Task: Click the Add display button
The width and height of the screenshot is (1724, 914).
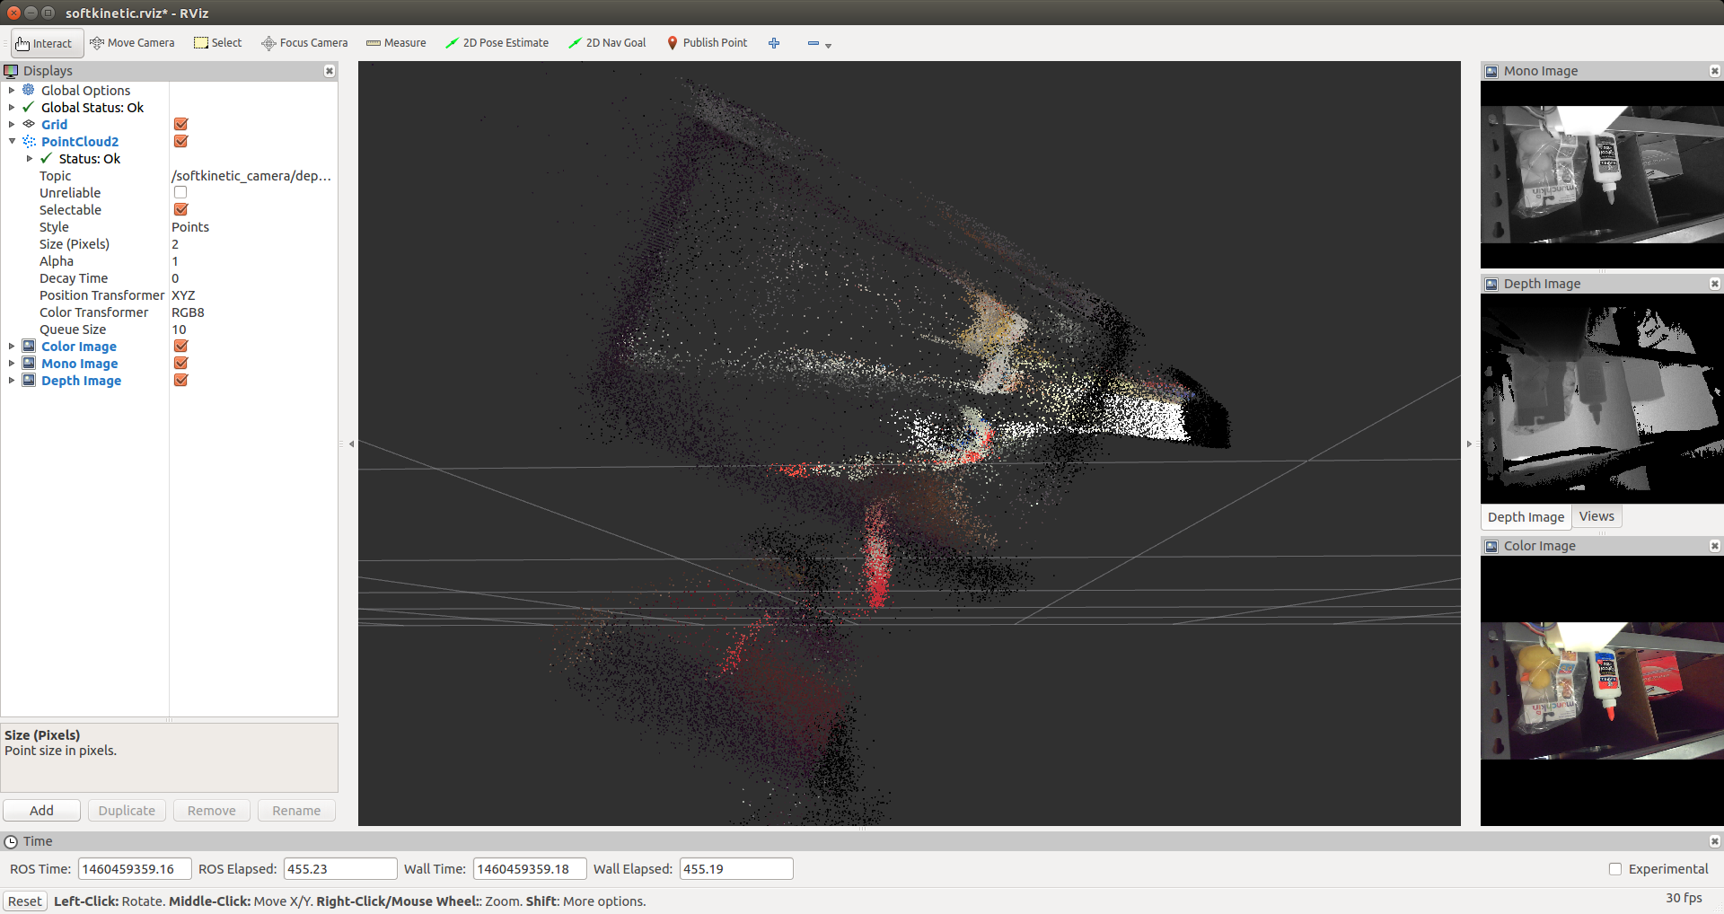Action: point(41,810)
